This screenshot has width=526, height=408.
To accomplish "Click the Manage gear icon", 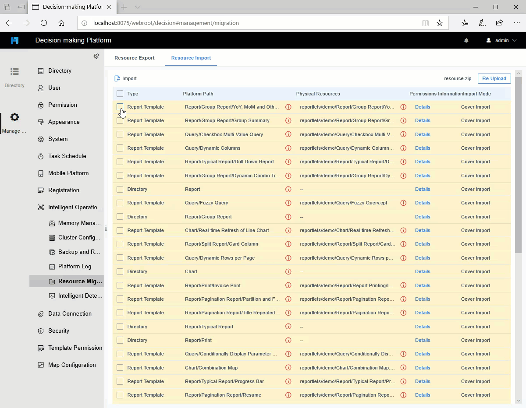I will [14, 117].
